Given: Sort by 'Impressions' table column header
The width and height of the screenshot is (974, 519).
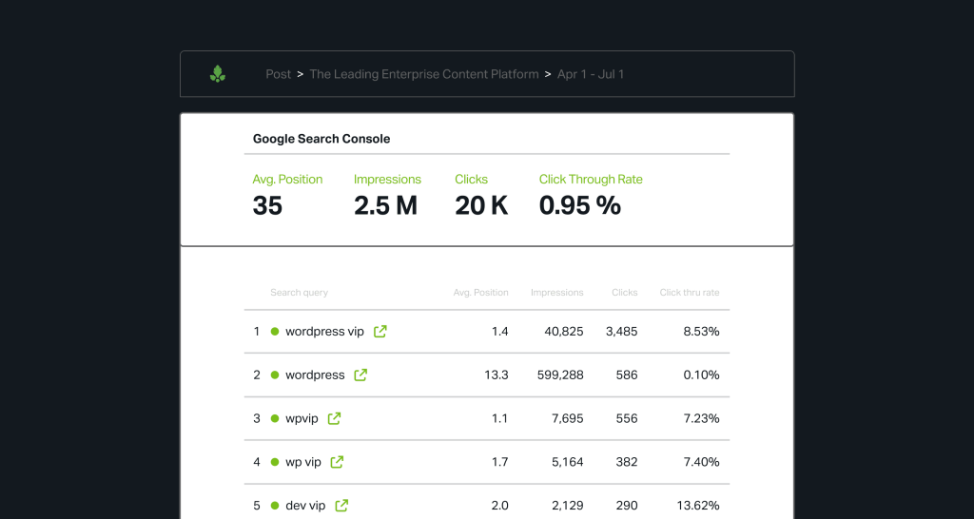Looking at the screenshot, I should [x=557, y=293].
